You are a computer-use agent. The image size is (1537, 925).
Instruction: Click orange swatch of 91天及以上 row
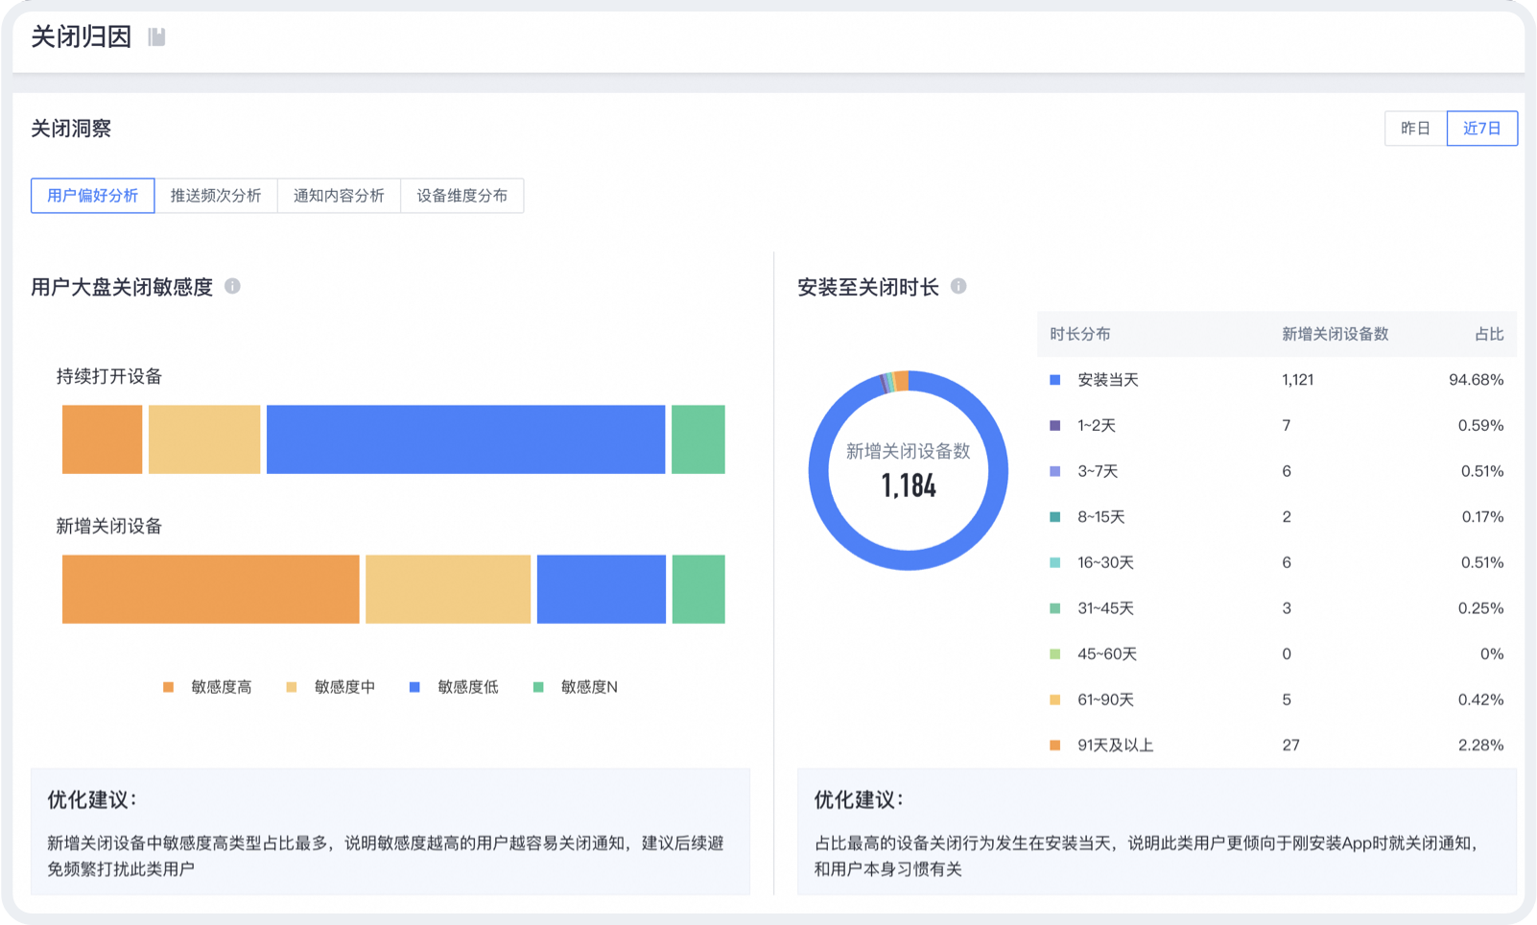1055,746
